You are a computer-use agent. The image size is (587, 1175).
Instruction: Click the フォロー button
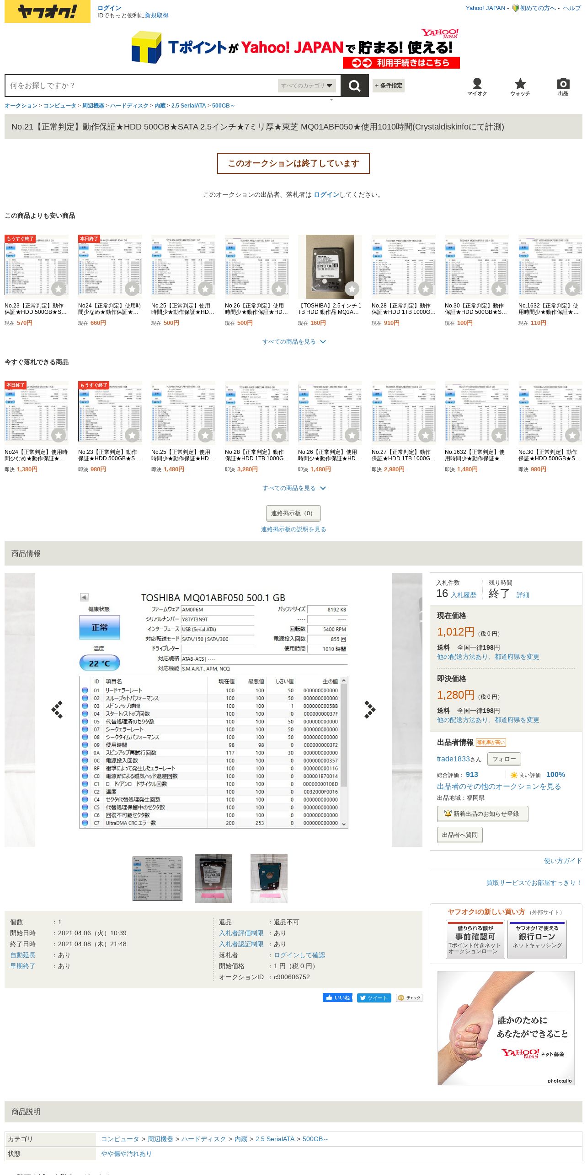pos(504,759)
